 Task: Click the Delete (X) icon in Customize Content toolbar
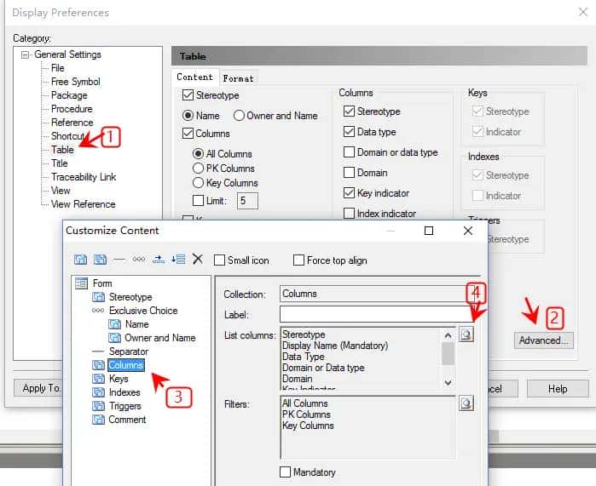(198, 260)
